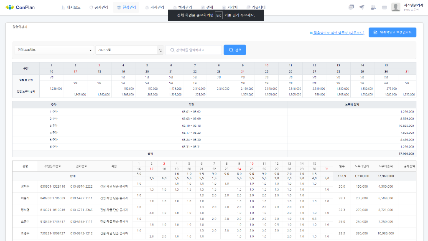Click daily labor amount 1,560,000
The image size is (428, 241).
pos(104,95)
